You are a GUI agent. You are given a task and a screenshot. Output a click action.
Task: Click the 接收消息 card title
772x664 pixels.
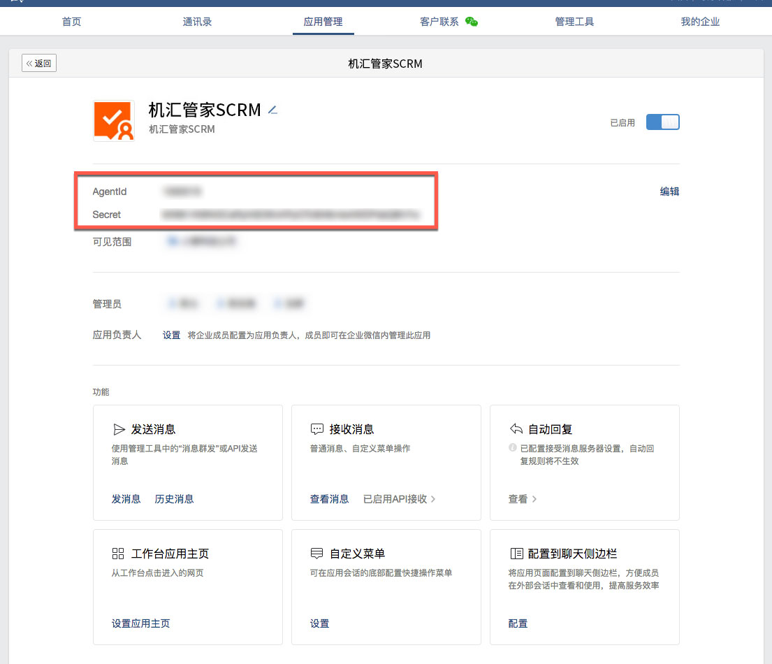(351, 429)
